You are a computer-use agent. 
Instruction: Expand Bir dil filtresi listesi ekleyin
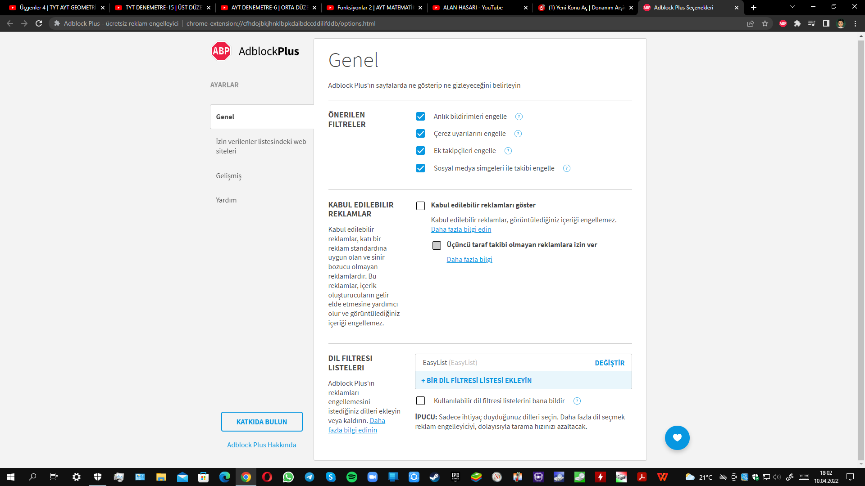click(x=477, y=380)
